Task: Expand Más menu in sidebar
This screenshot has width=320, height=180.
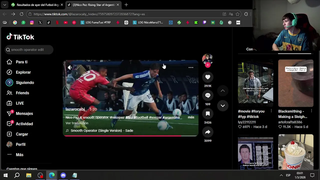Action: [15, 155]
